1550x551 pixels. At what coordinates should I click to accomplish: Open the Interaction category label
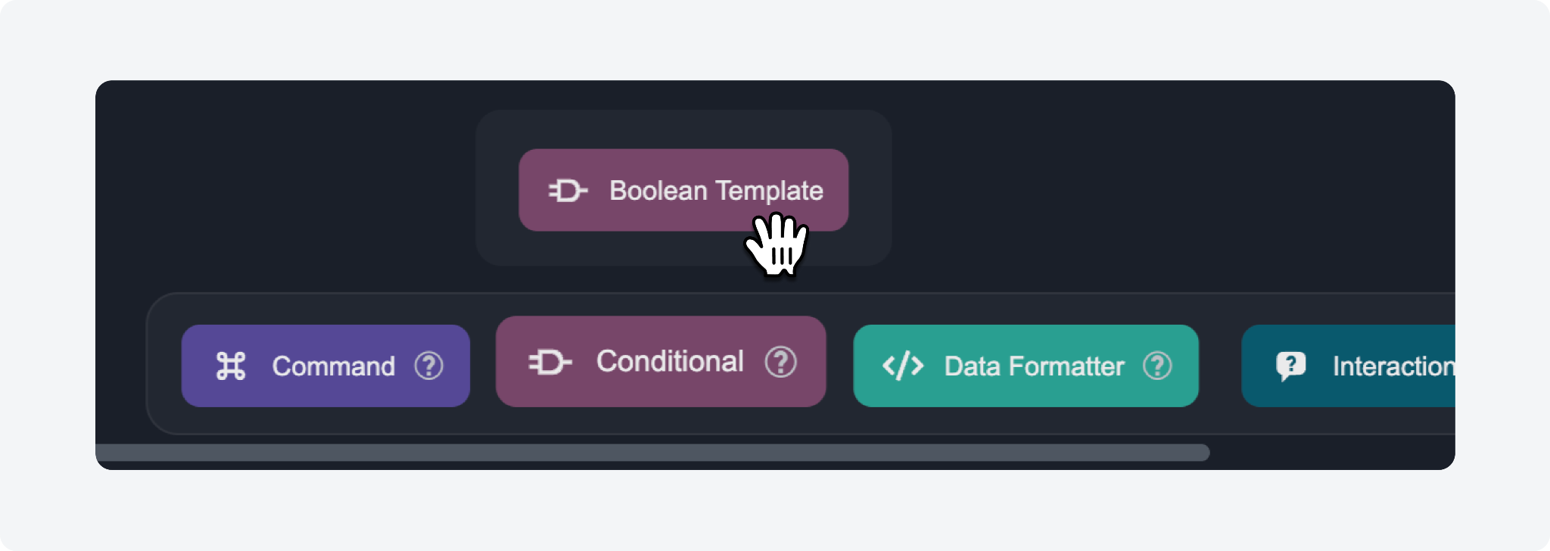(x=1393, y=366)
